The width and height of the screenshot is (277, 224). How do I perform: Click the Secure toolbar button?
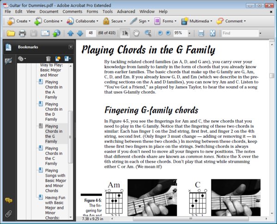coord(114,21)
